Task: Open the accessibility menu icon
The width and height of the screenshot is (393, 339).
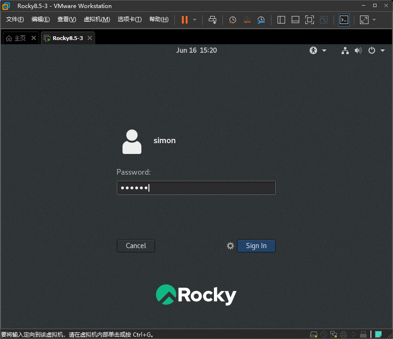Action: tap(313, 50)
